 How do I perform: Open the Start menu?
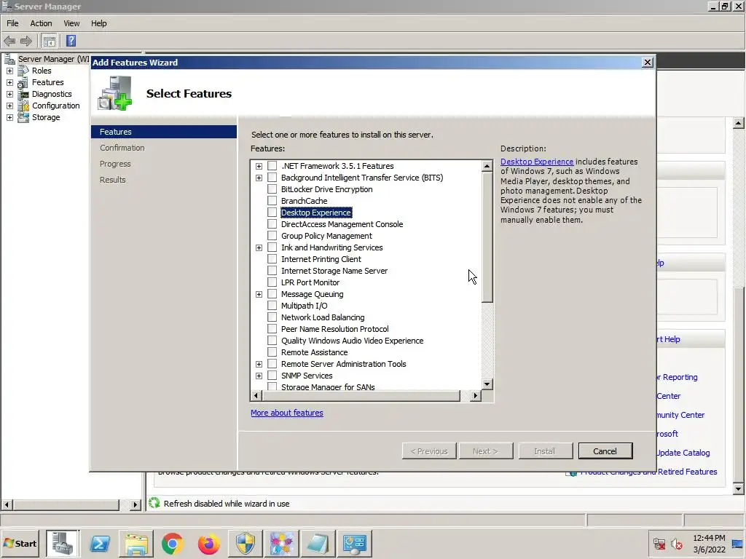[20, 543]
